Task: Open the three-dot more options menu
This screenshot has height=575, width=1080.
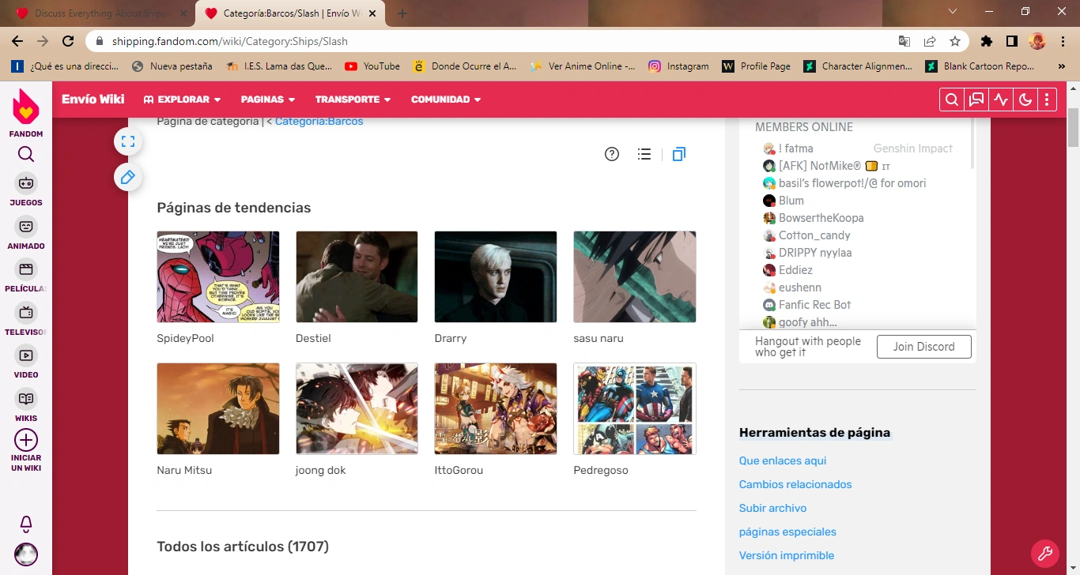Action: pos(1047,99)
